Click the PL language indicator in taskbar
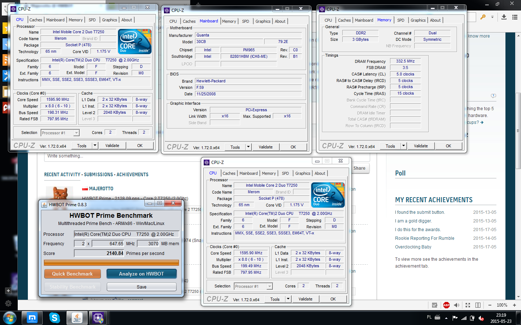This screenshot has width=521, height=325. (429, 317)
